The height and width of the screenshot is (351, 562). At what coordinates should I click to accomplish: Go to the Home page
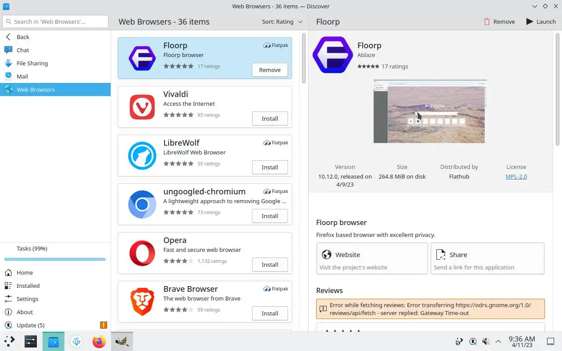coord(55,272)
